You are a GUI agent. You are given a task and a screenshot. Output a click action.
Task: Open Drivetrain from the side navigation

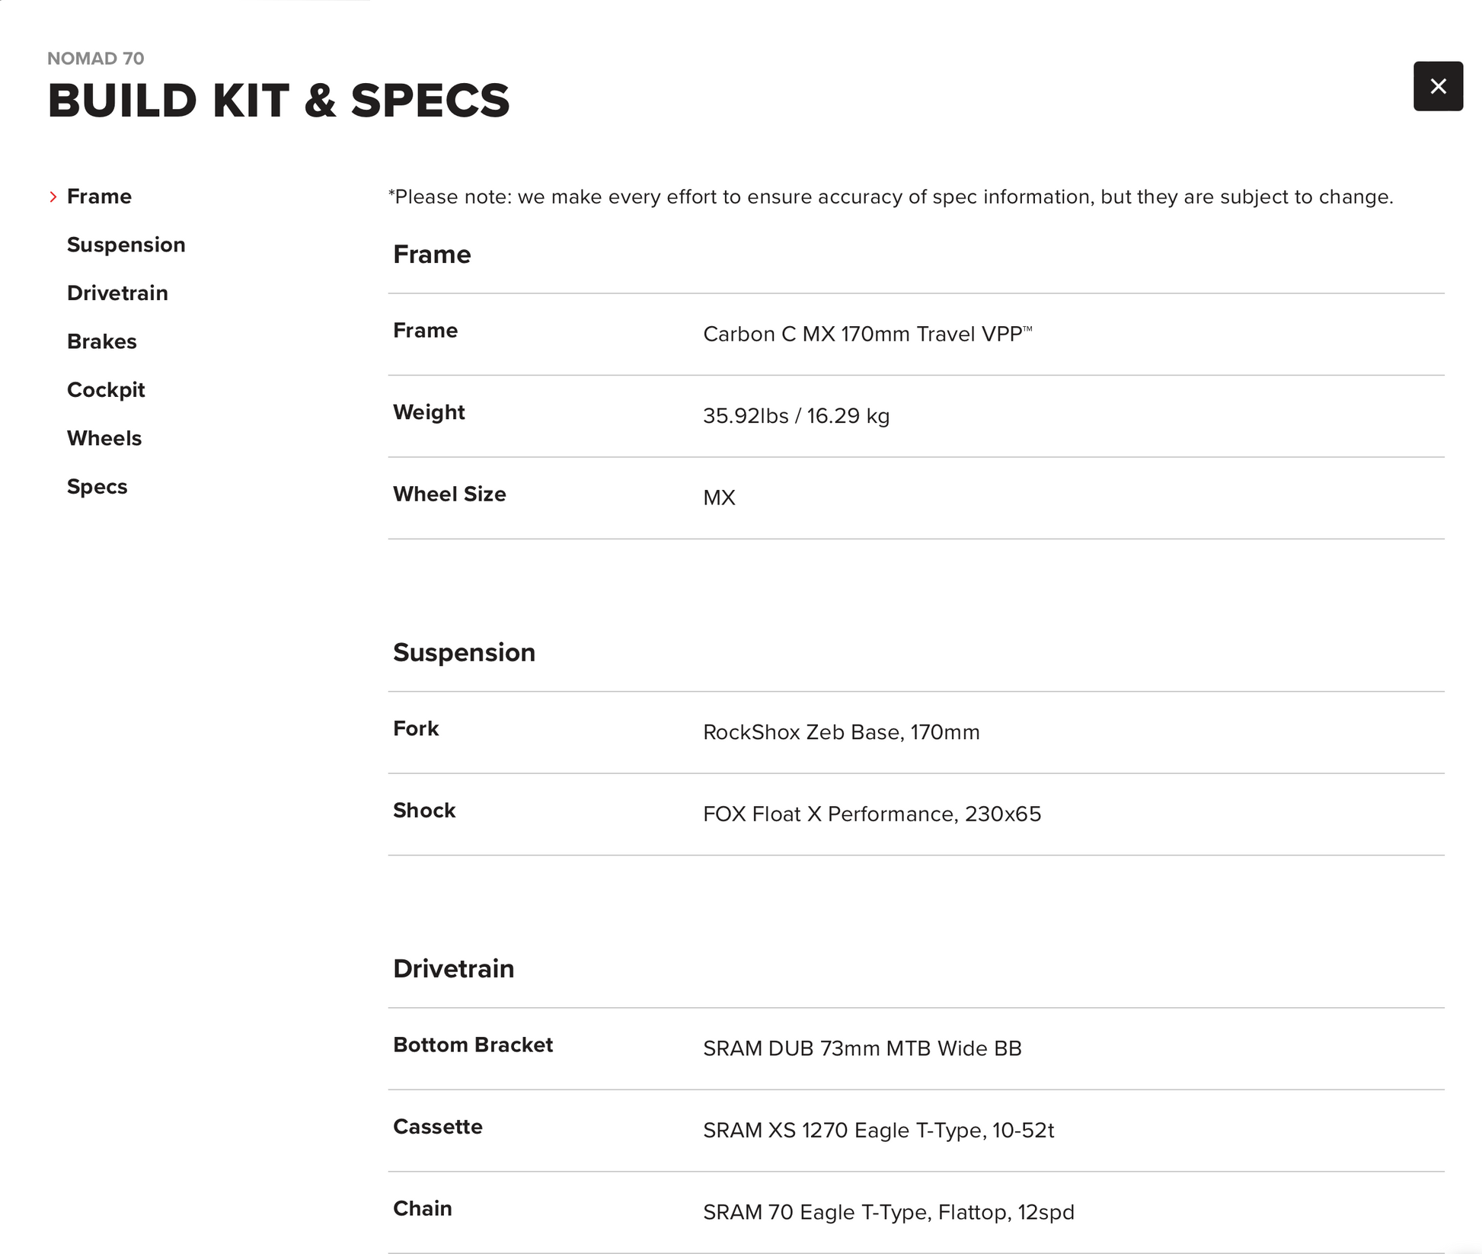(x=117, y=293)
